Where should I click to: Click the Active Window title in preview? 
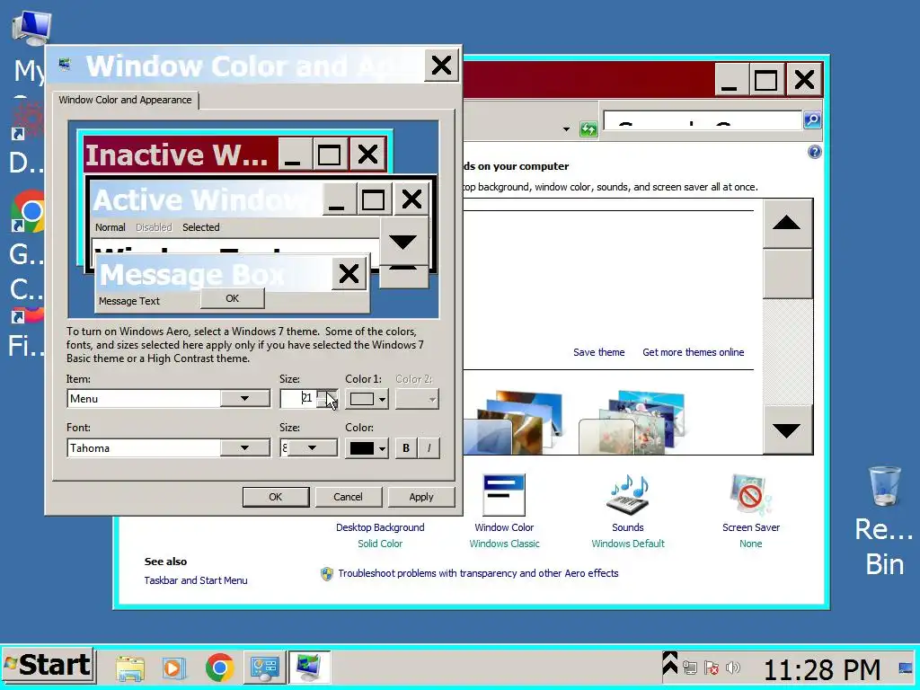201,200
